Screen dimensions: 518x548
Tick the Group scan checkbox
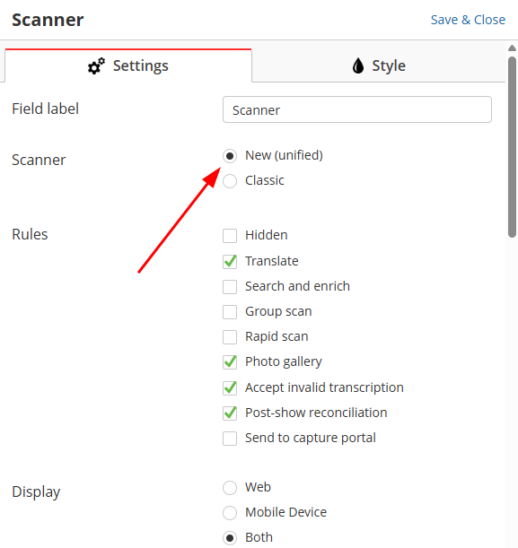[x=230, y=312]
